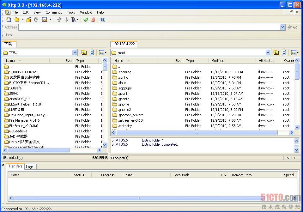Open Help using the blue question icon

[x=103, y=20]
